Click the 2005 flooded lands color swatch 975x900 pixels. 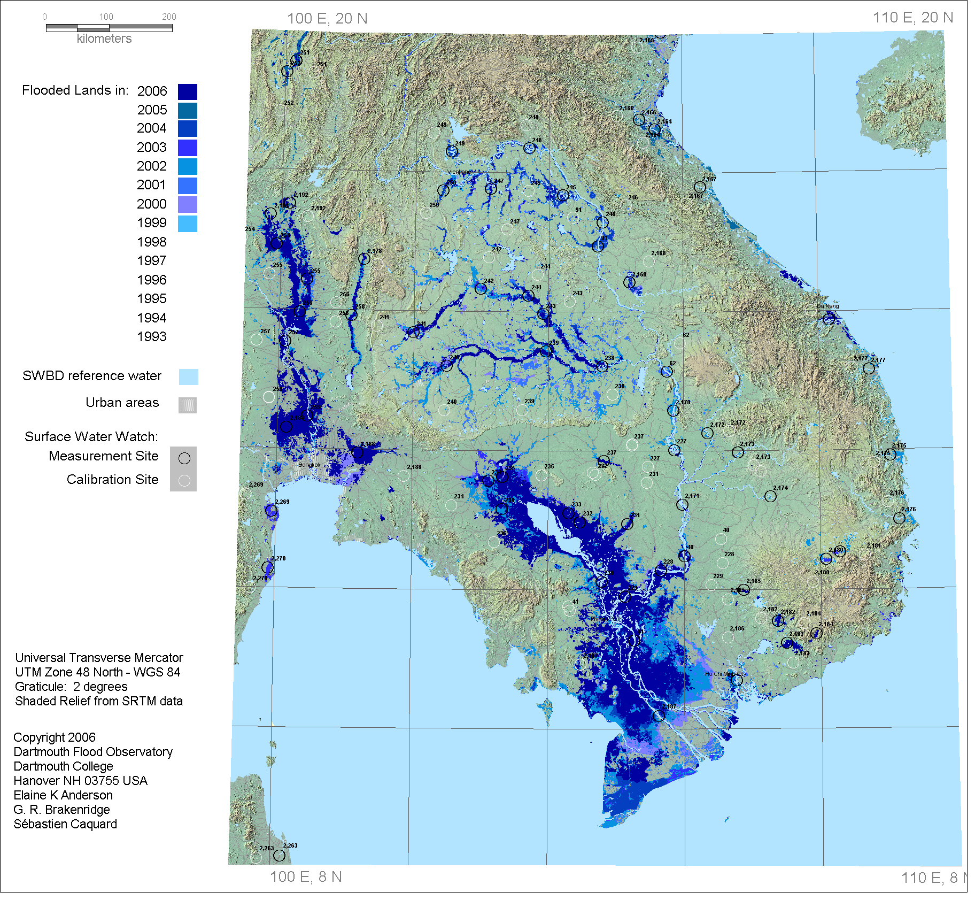click(x=187, y=110)
